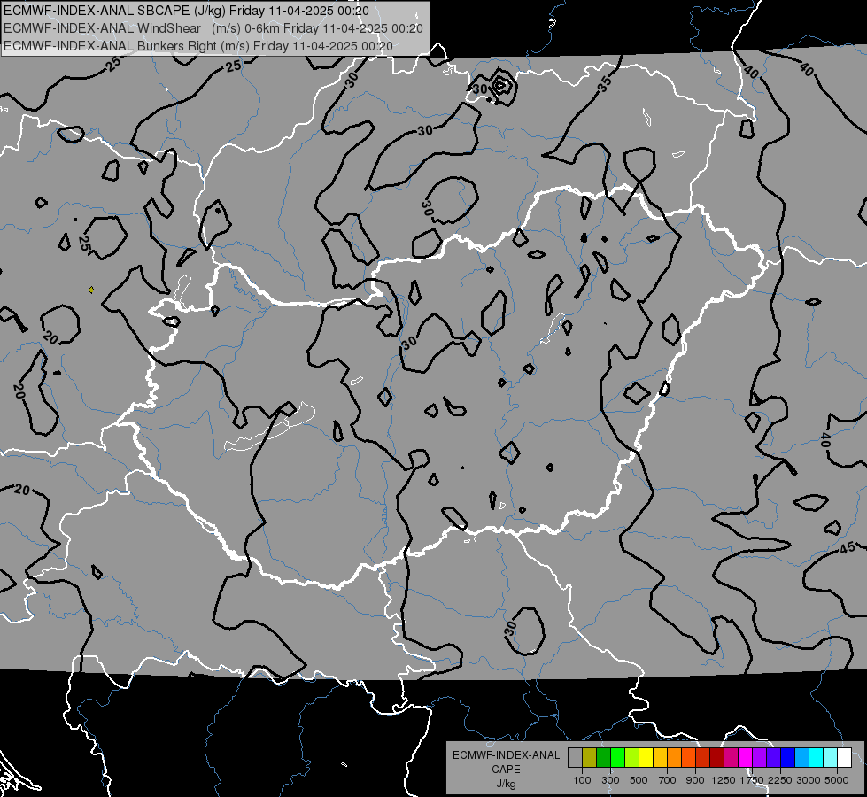This screenshot has width=867, height=797.
Task: Select the yellow-green legend swatch
Action: (632, 757)
